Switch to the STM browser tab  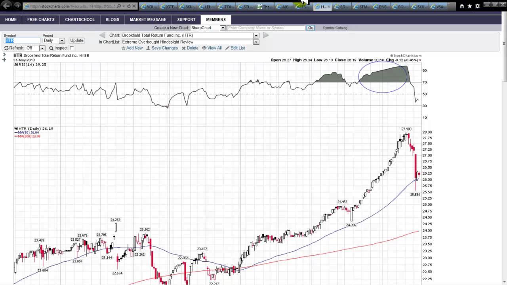(x=362, y=7)
